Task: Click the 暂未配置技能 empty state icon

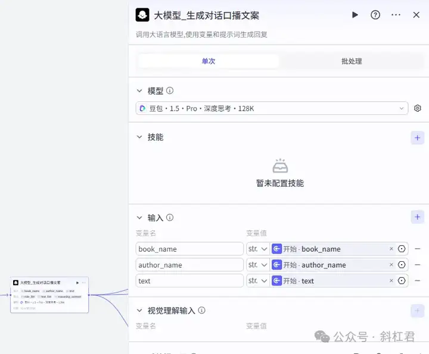Action: [280, 166]
